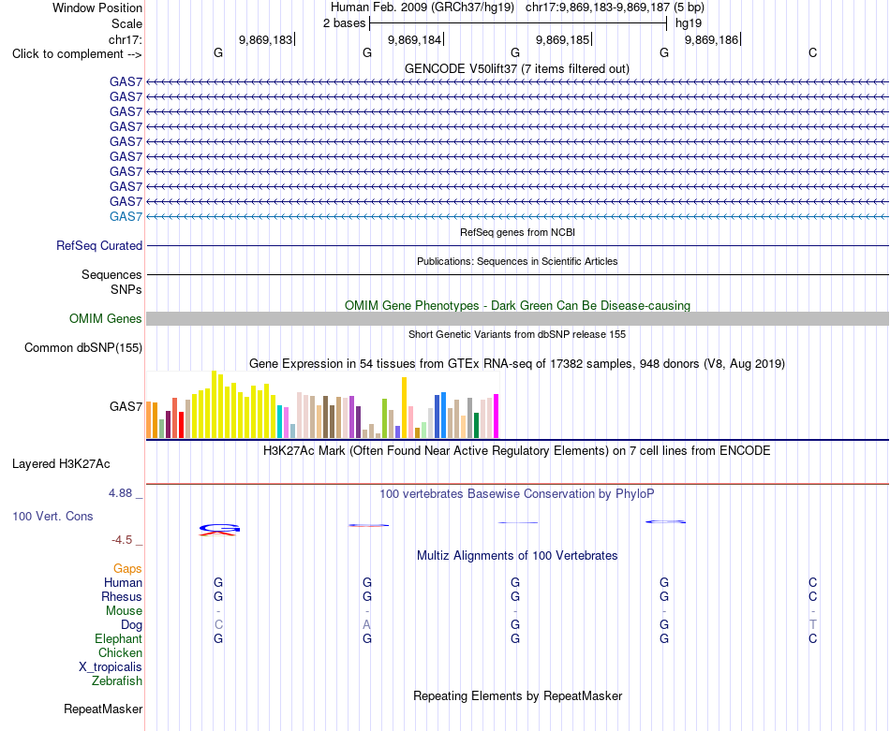Select the Mouse alignment row label
Viewport: 890px width, 731px height.
[x=124, y=611]
